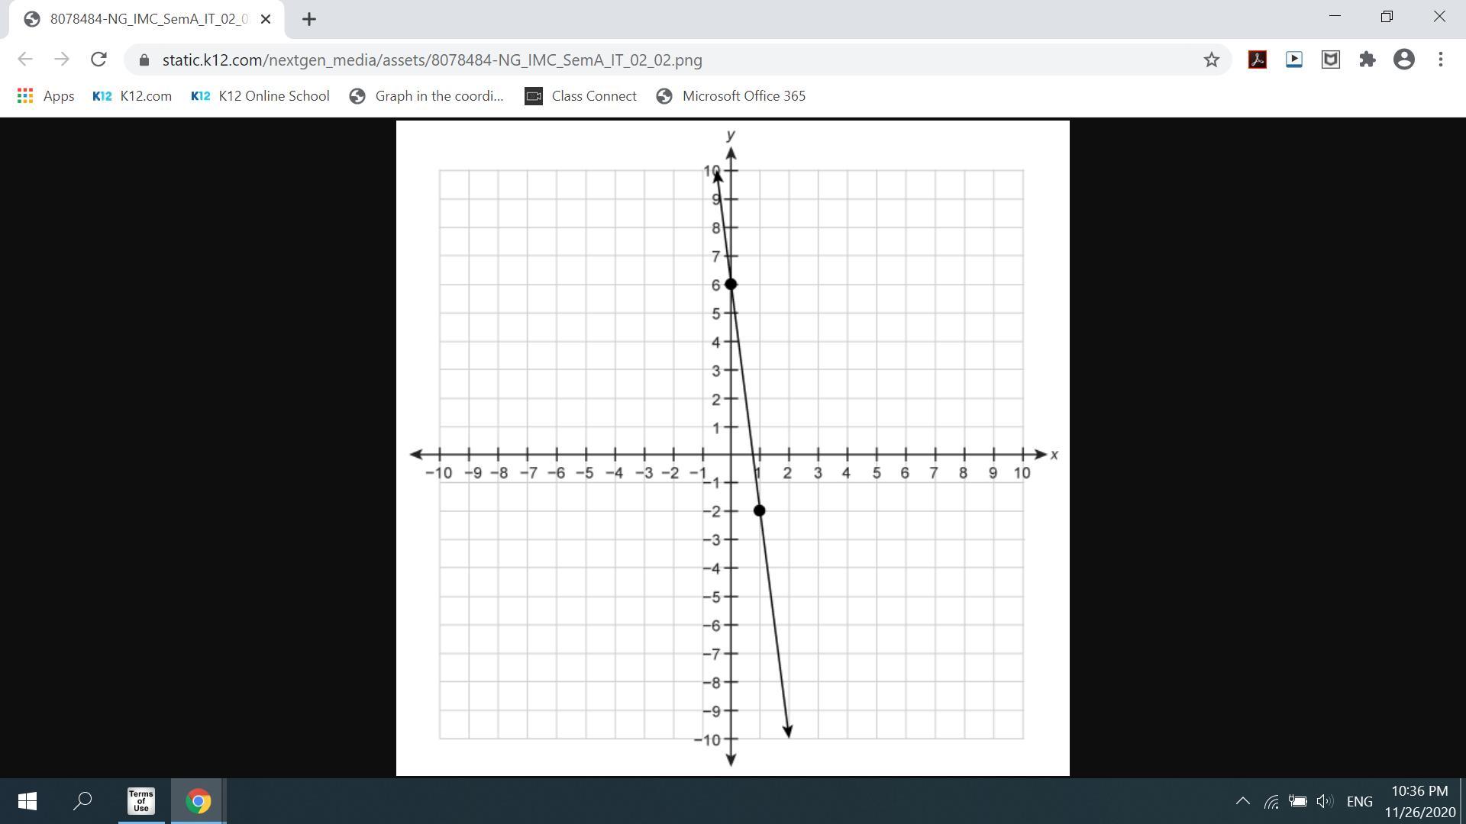Click the site lock icon
This screenshot has width=1466, height=824.
tap(144, 60)
